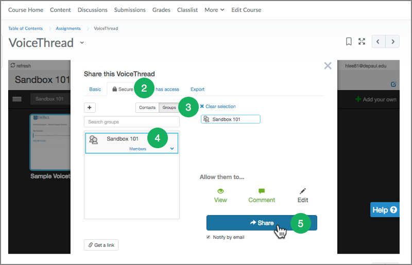Open the hamburger menu in VoiceThread
412x265 pixels.
pyautogui.click(x=17, y=99)
